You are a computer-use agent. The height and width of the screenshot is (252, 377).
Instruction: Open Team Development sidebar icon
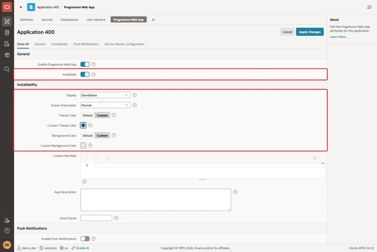pyautogui.click(x=7, y=44)
